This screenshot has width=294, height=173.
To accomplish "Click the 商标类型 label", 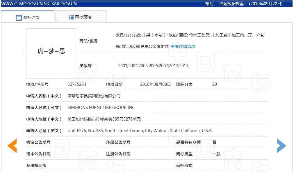I will [x=184, y=154].
